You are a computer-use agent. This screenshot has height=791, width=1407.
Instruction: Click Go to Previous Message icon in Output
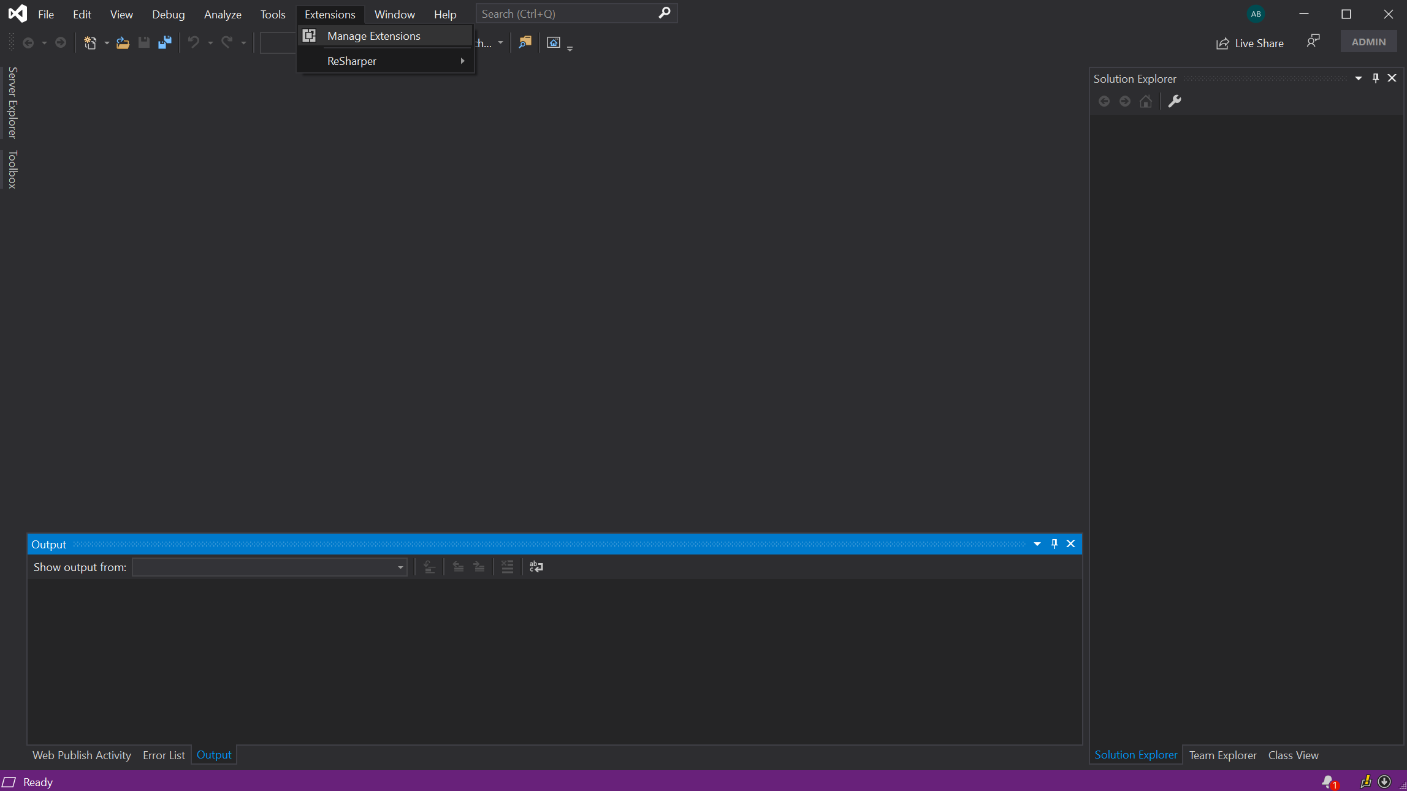[x=458, y=567]
